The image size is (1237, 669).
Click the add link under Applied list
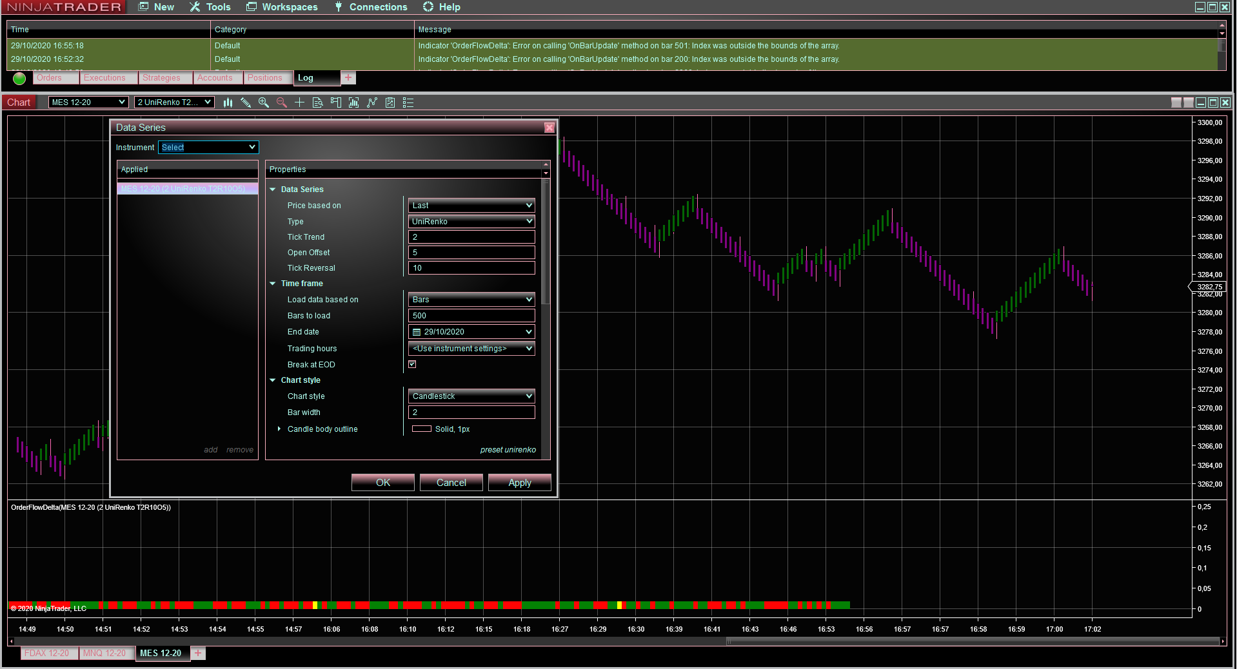pyautogui.click(x=211, y=450)
